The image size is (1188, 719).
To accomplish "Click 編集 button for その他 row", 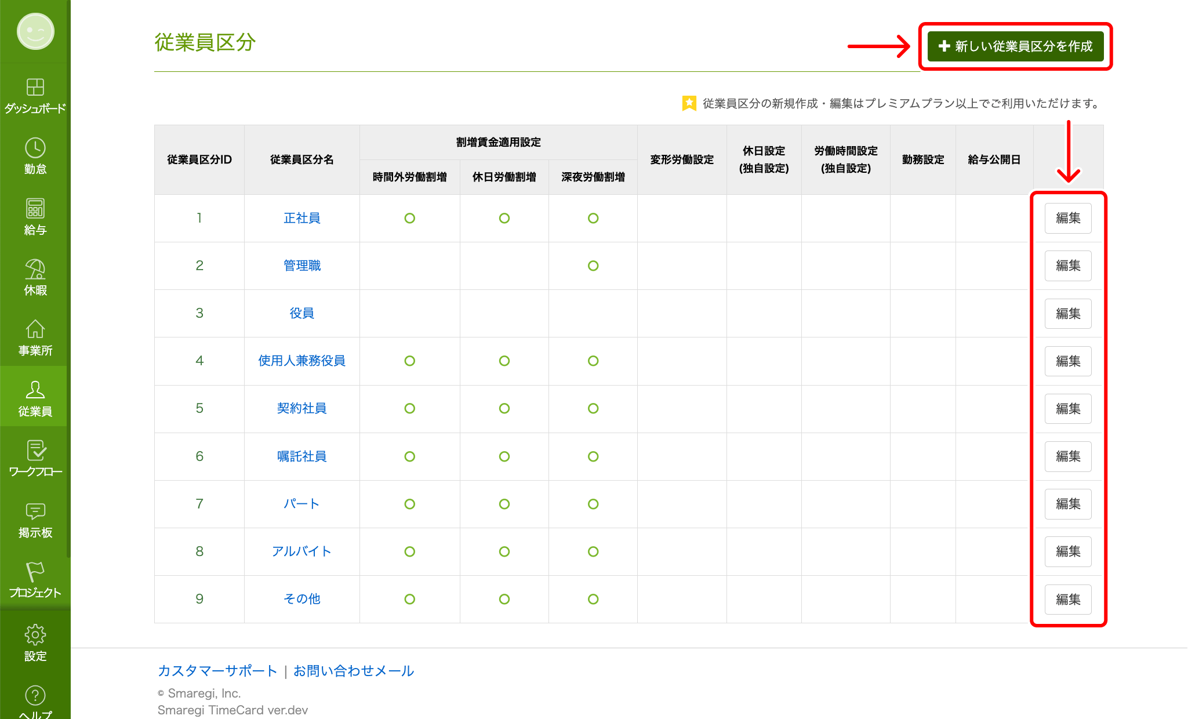I will (1068, 600).
